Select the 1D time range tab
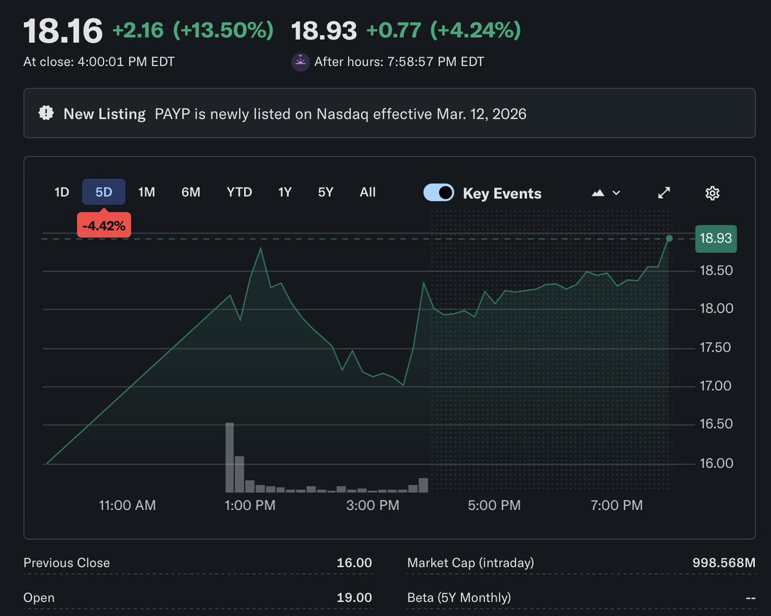The width and height of the screenshot is (771, 616). pyautogui.click(x=62, y=192)
